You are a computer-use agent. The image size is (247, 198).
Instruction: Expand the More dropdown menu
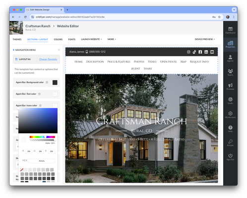pyautogui.click(x=112, y=39)
